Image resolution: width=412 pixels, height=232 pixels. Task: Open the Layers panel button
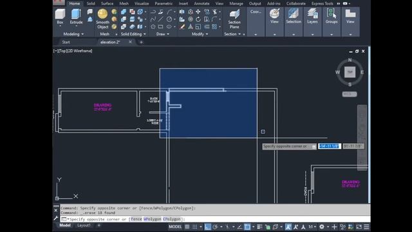[x=312, y=16]
